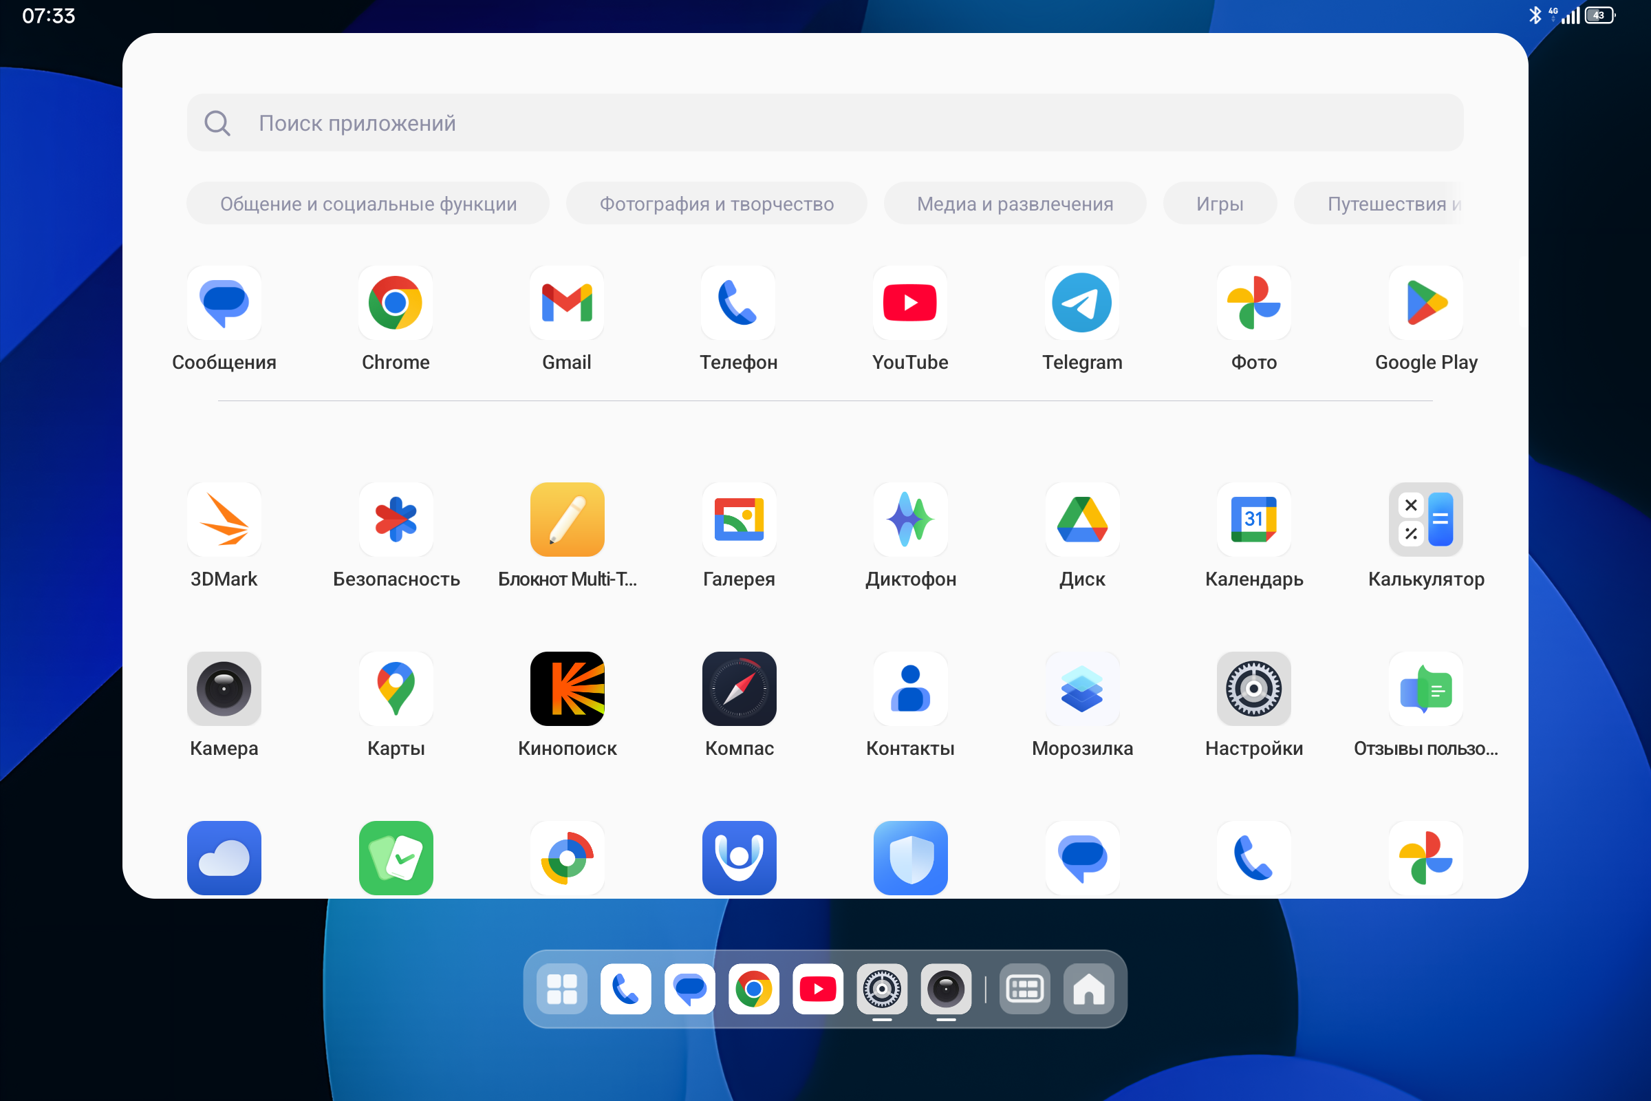This screenshot has height=1101, width=1651.
Task: Open the Галерея app
Action: [739, 520]
